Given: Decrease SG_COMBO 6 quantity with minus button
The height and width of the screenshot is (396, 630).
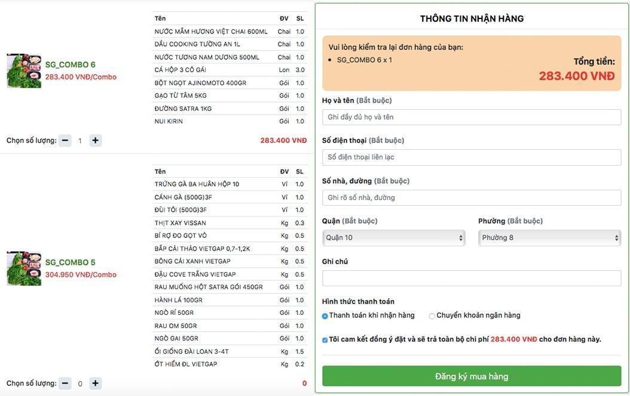Looking at the screenshot, I should (65, 141).
